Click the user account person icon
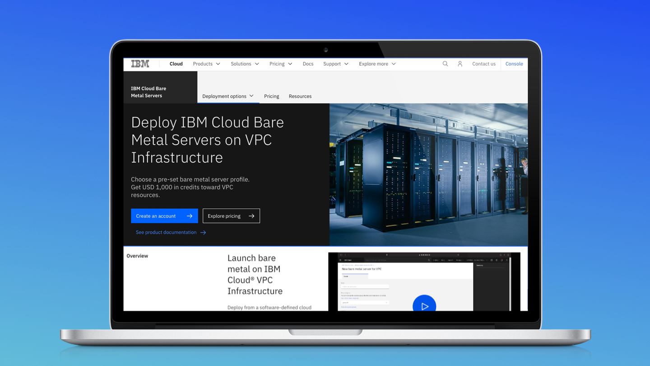Screen dimensions: 650x366 tap(460, 64)
